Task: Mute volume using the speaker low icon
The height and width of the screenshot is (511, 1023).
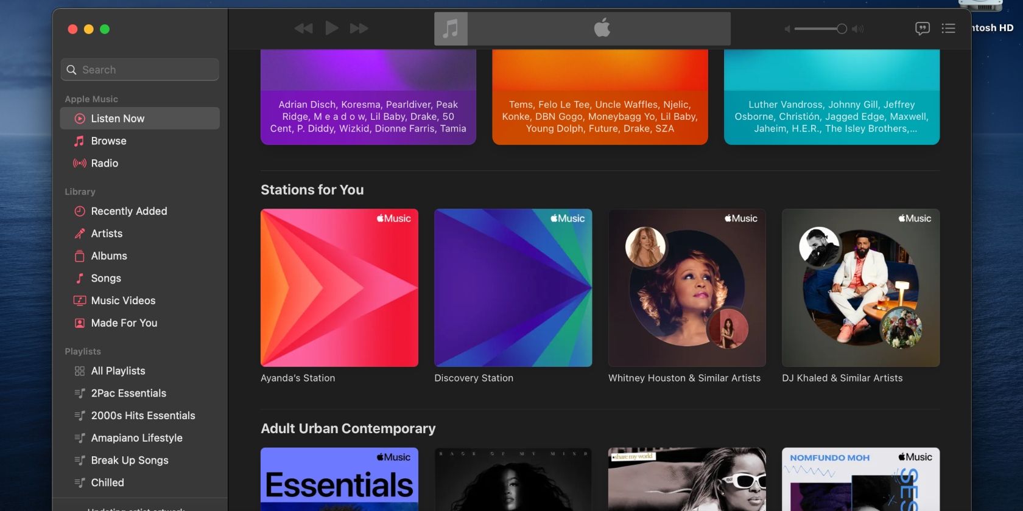Action: point(787,29)
